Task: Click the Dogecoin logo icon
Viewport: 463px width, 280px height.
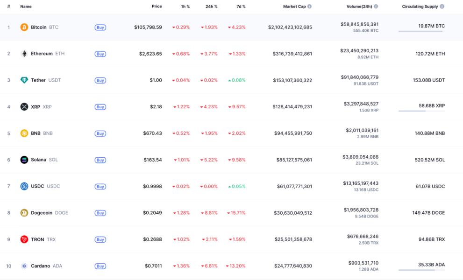Action: tap(24, 213)
